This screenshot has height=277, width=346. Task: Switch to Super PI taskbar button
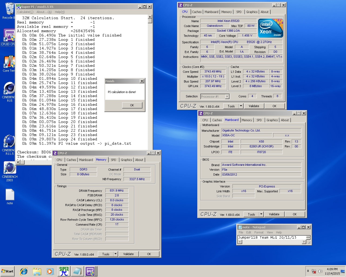(64, 271)
